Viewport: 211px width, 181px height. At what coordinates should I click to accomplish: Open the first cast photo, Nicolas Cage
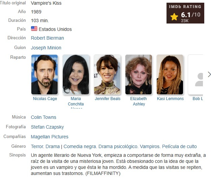pos(44,75)
